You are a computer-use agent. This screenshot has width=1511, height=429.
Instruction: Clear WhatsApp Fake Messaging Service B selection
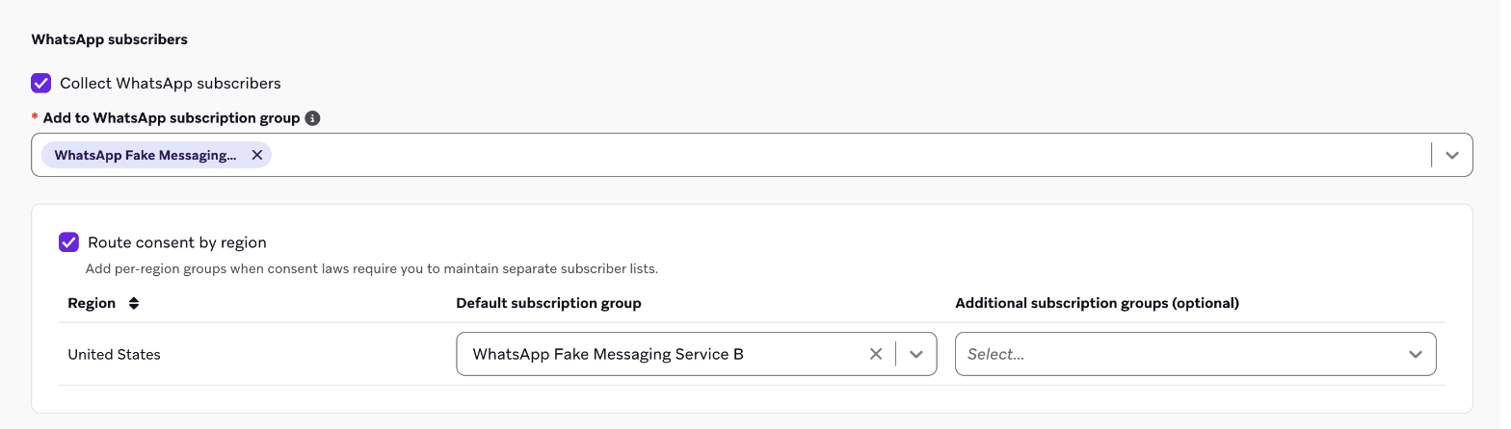point(876,354)
